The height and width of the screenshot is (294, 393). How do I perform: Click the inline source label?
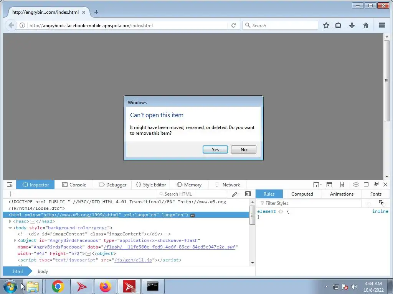click(x=380, y=211)
